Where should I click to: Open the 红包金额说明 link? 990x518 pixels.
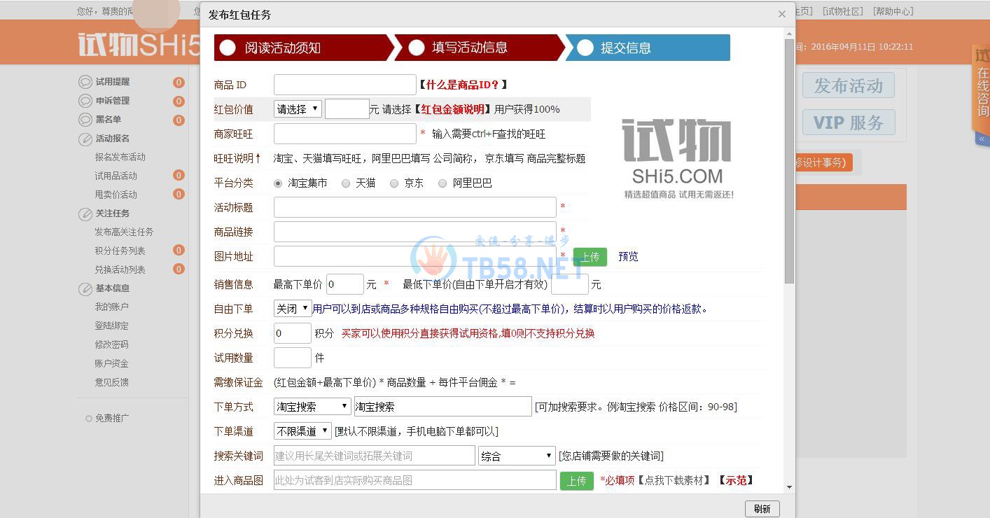pos(452,109)
